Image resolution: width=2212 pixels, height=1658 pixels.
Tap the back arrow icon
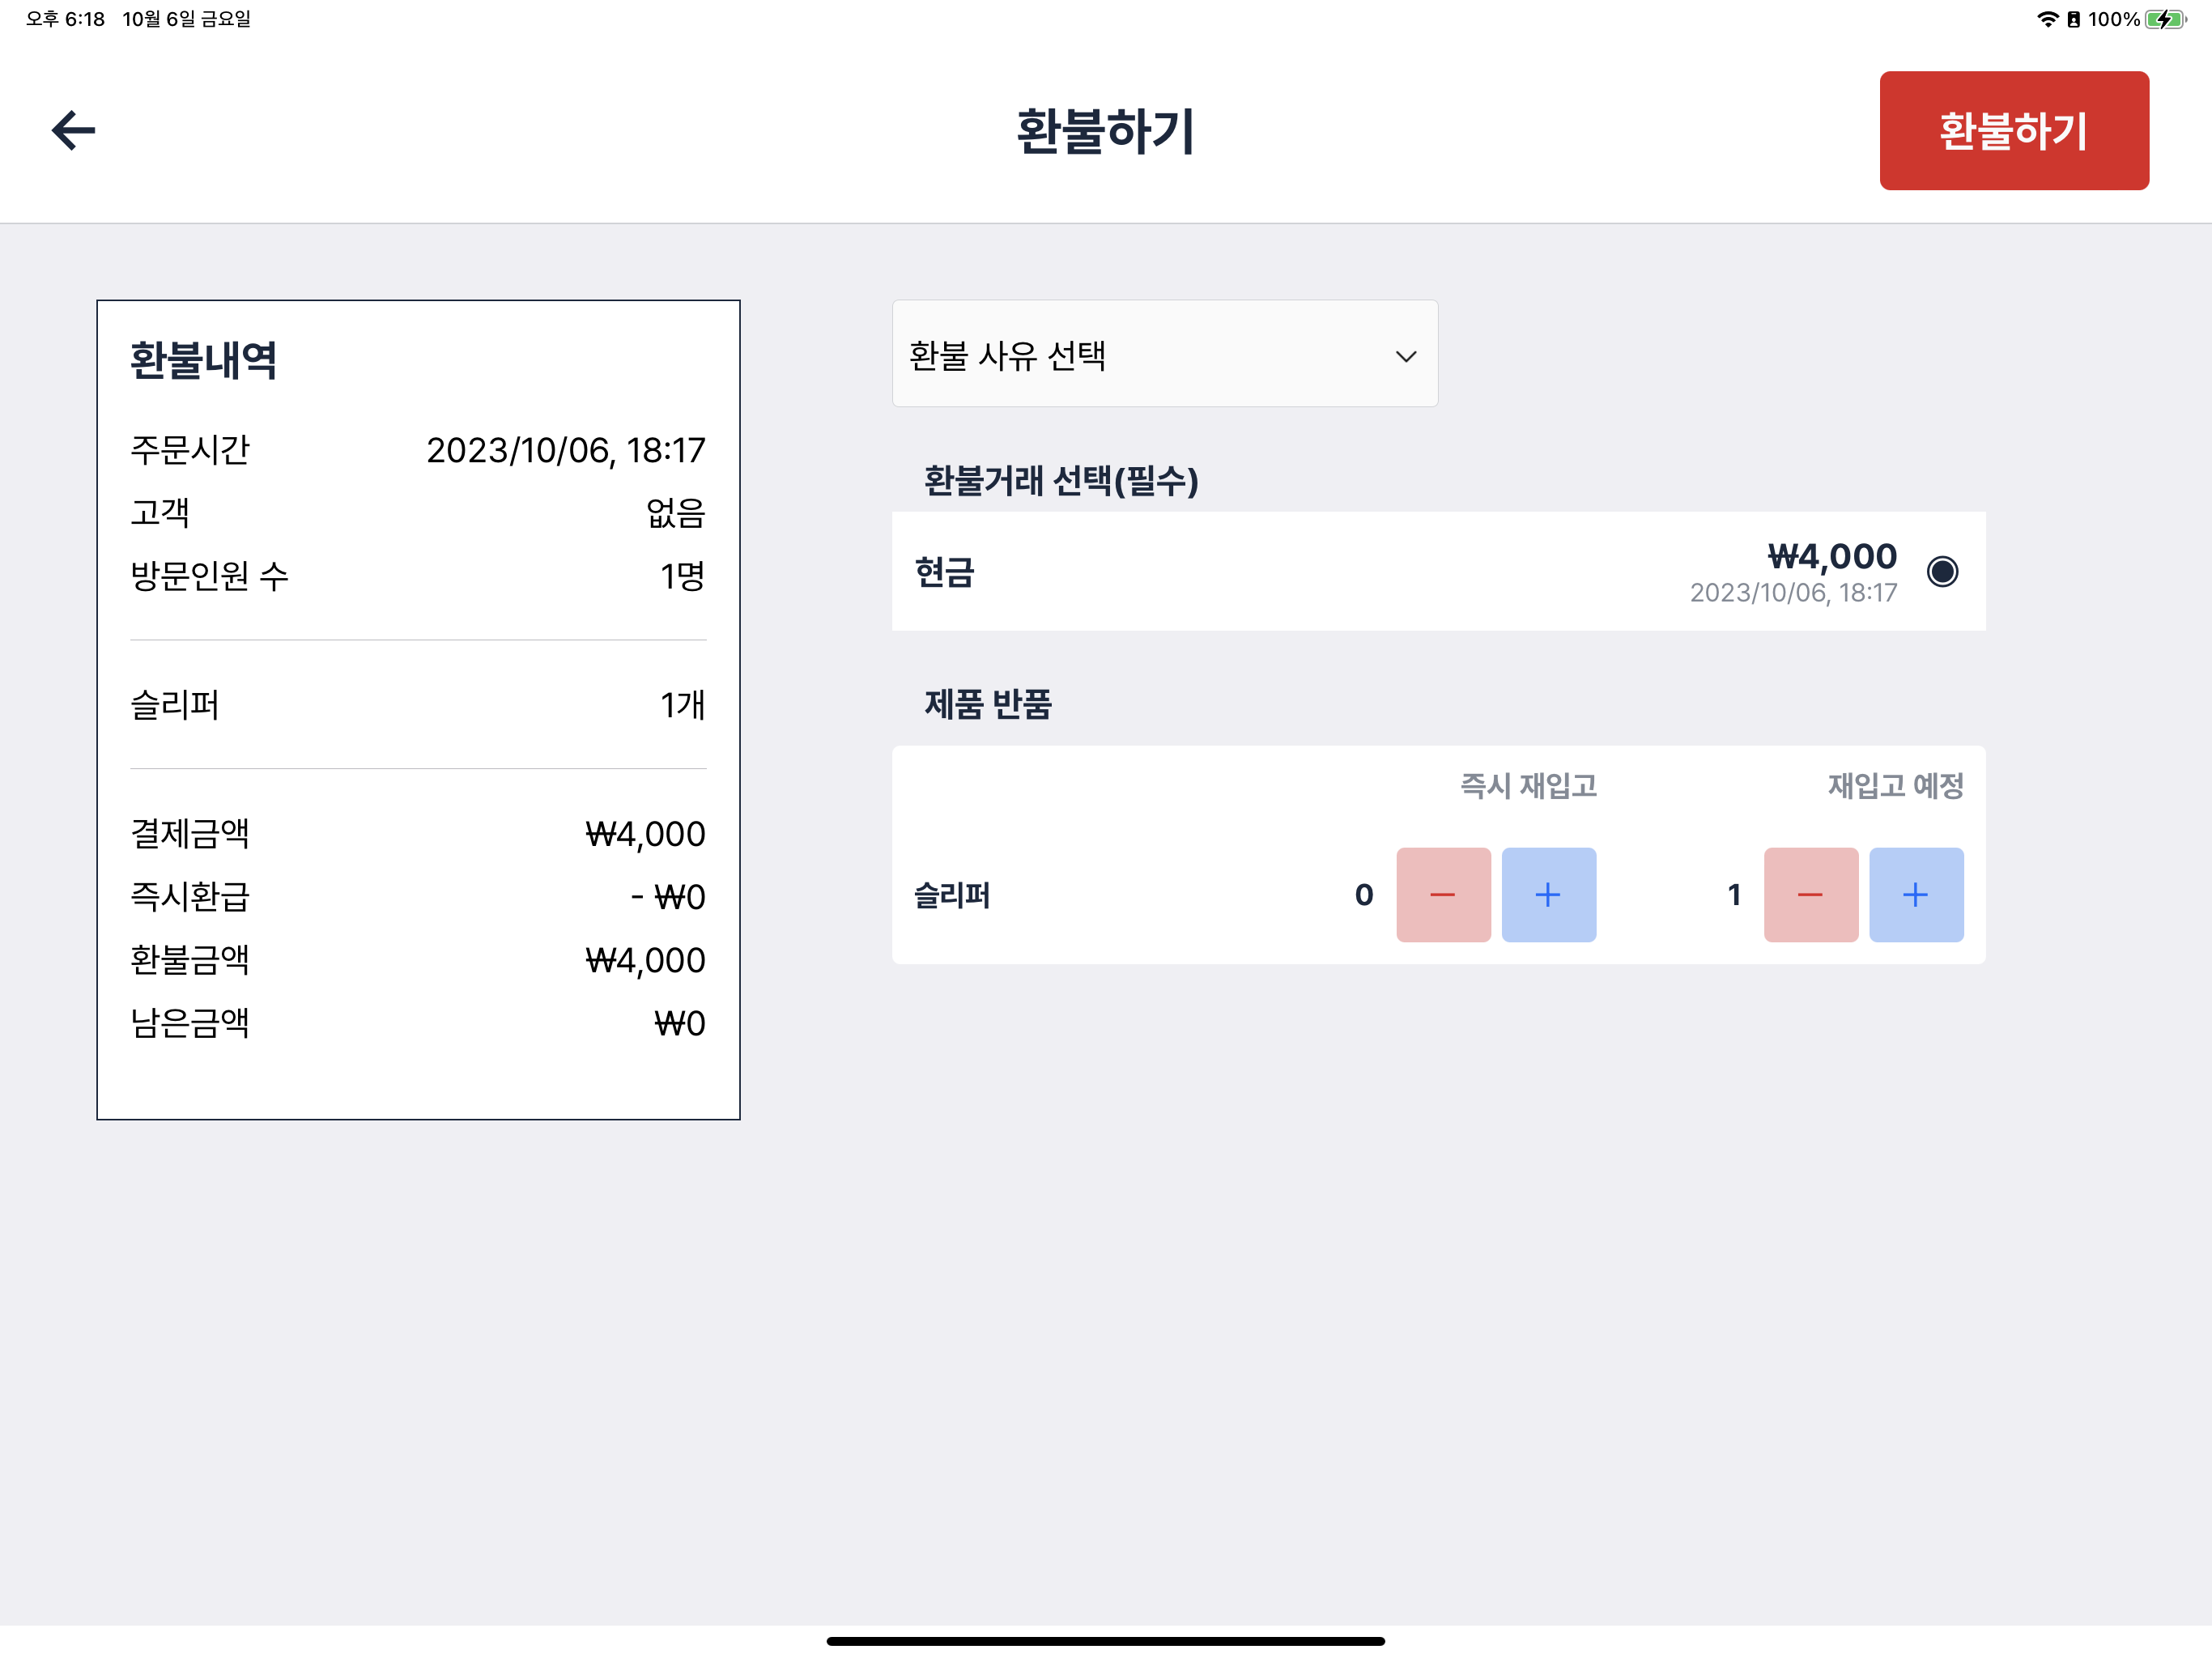[73, 130]
